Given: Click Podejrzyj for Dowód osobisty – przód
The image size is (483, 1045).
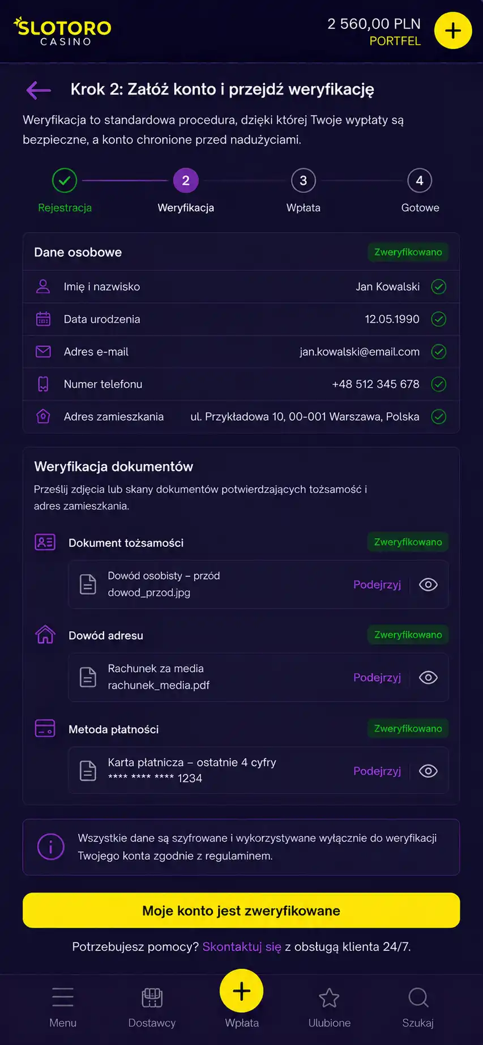Looking at the screenshot, I should (377, 584).
